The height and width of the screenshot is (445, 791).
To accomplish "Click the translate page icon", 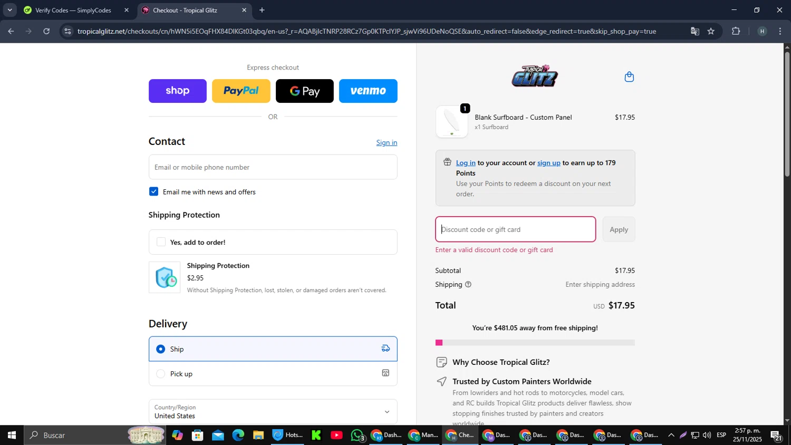I will point(695,31).
